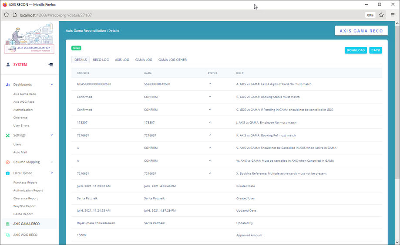Click the Dashboards bar chart icon

[x=8, y=85]
